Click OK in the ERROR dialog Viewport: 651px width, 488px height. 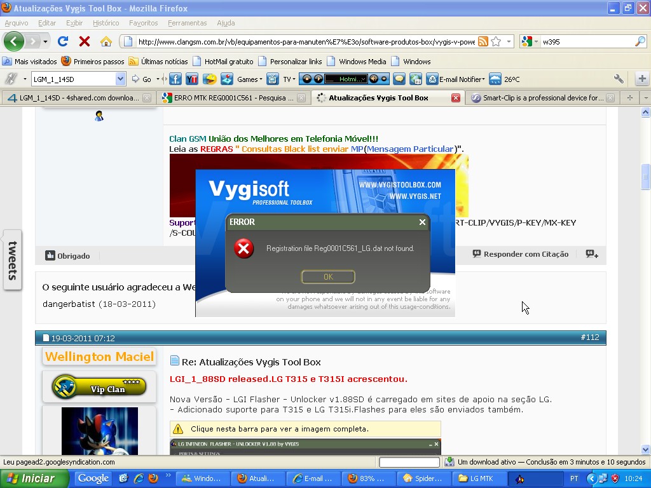tap(328, 277)
